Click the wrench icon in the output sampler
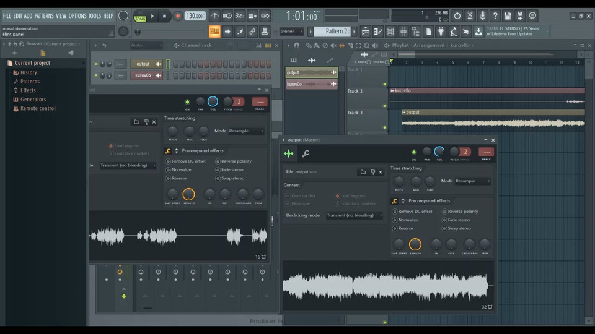595x334 pixels. [306, 153]
